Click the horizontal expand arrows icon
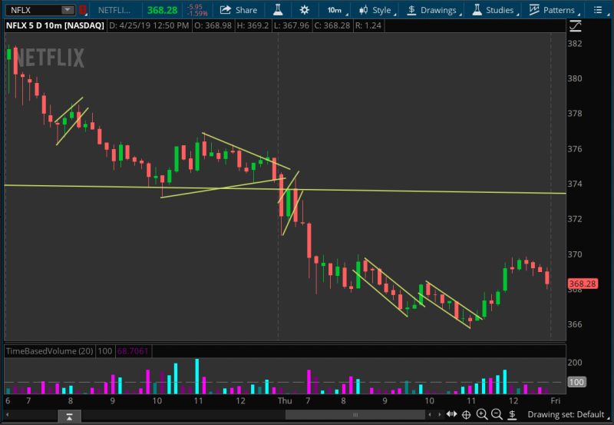 point(451,415)
